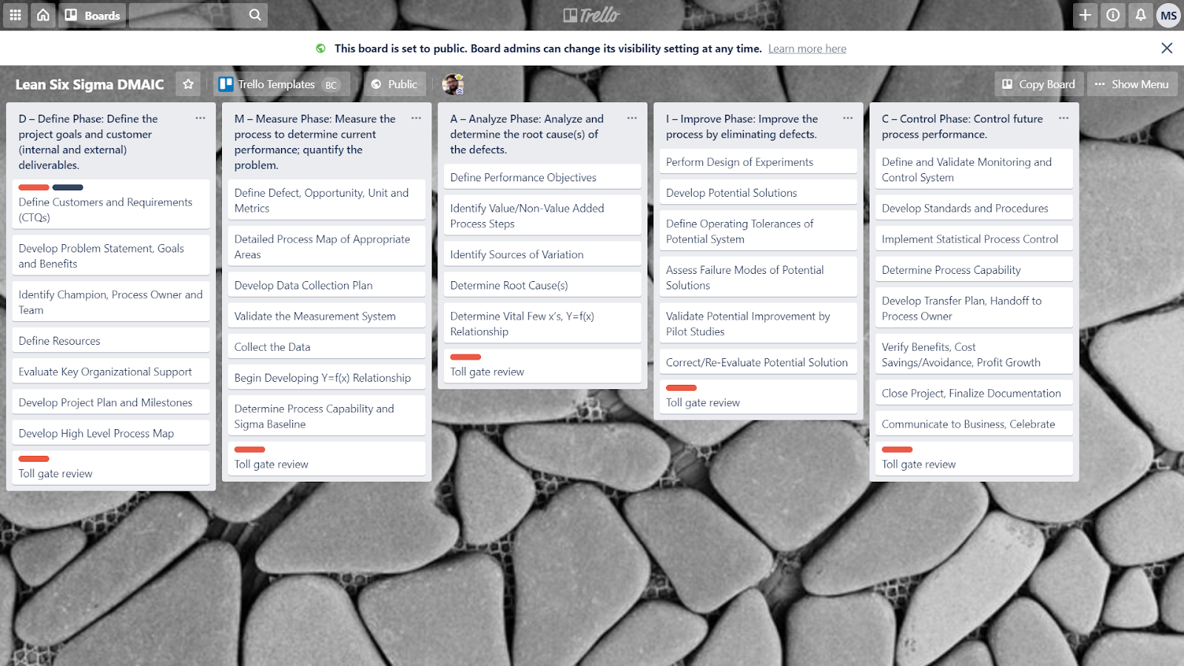Open Develop High Level Process Map card
Viewport: 1184px width, 666px height.
111,434
